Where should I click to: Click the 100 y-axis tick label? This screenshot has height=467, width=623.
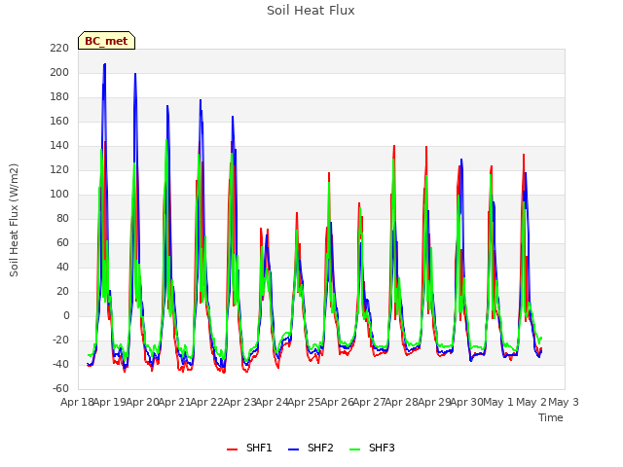click(59, 195)
